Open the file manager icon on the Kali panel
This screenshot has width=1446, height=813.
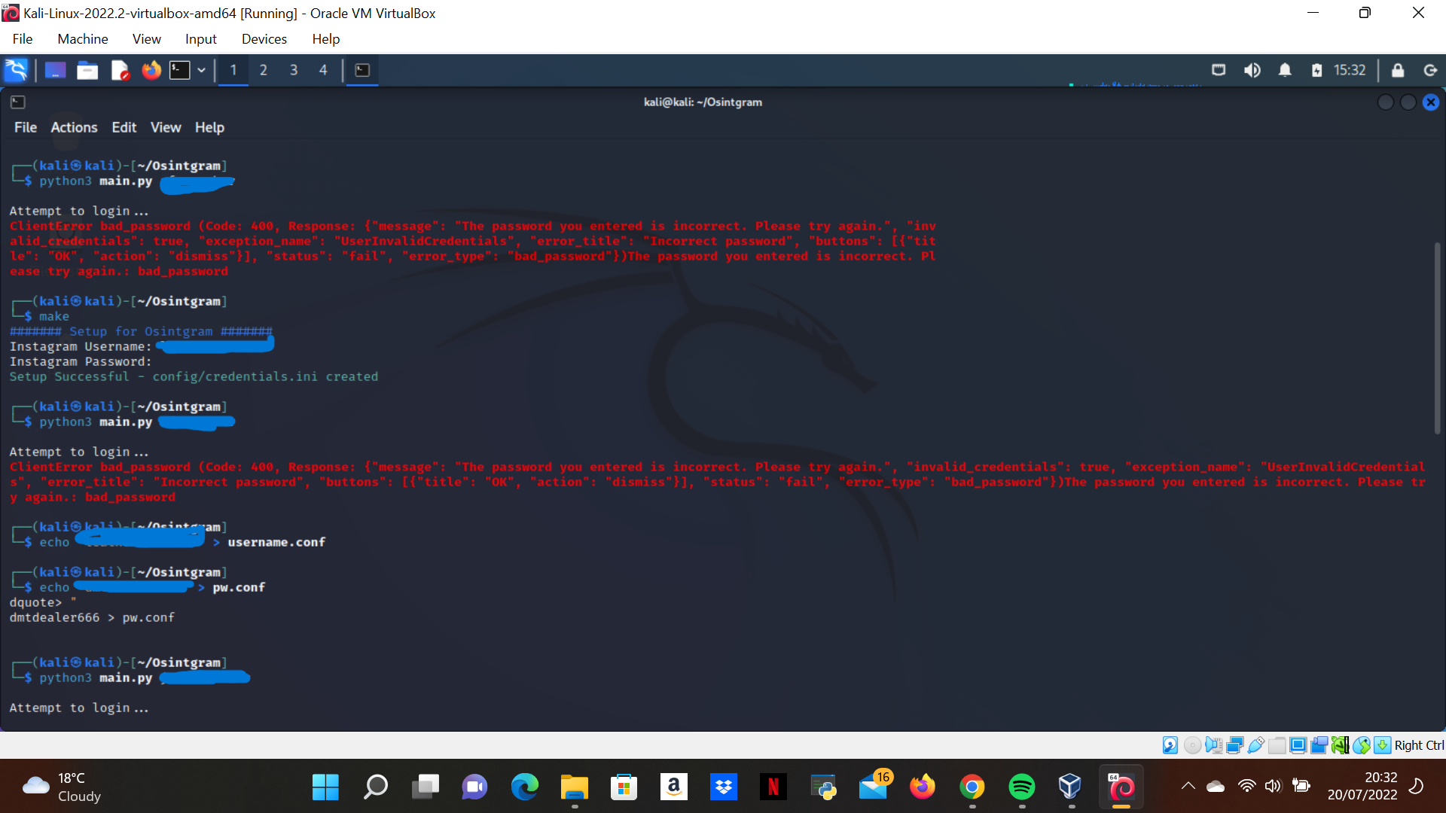pyautogui.click(x=87, y=70)
